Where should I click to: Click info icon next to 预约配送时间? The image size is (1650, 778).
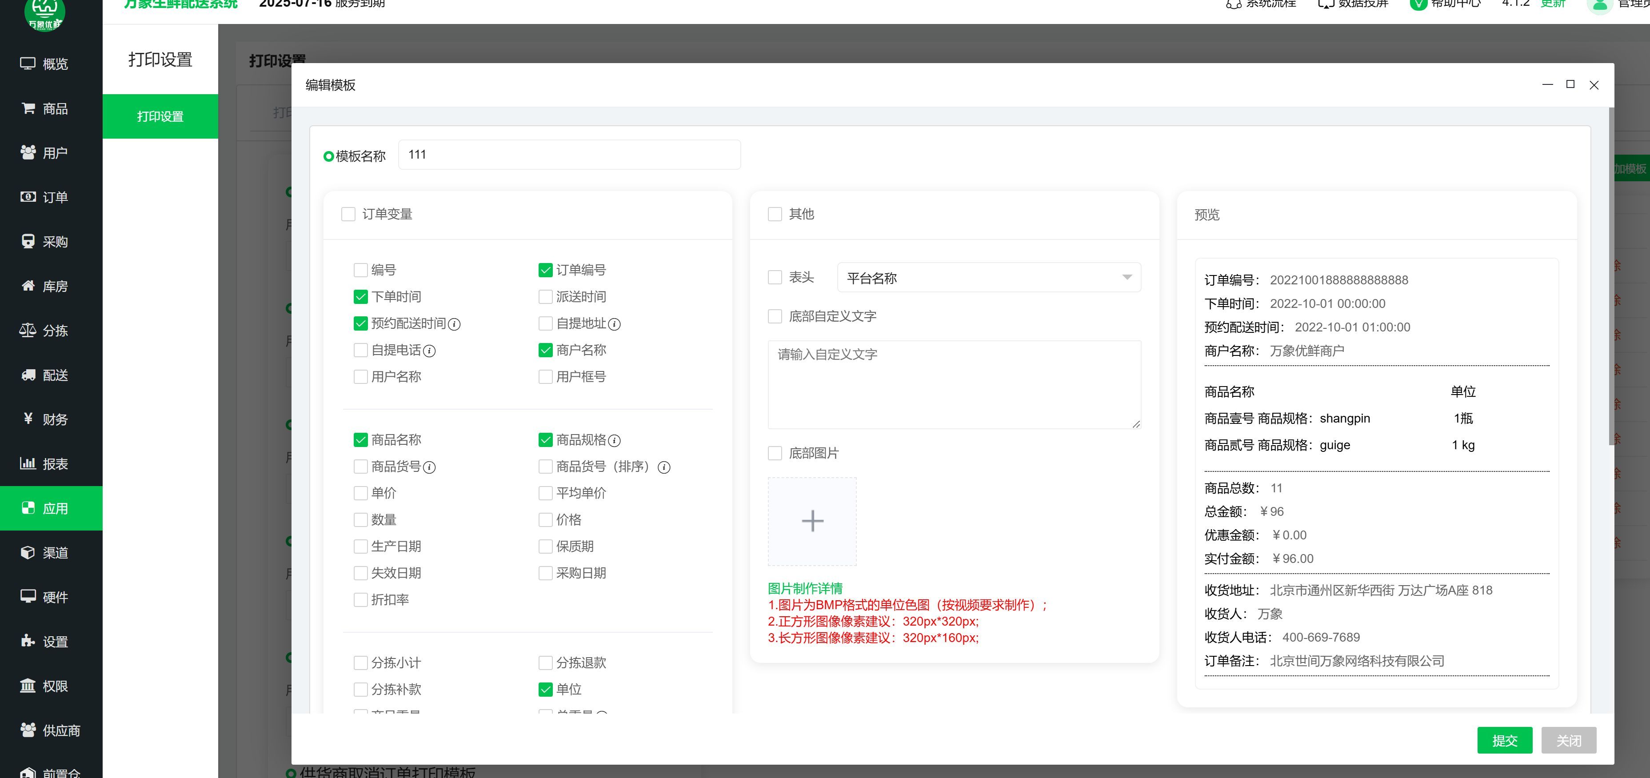point(454,324)
